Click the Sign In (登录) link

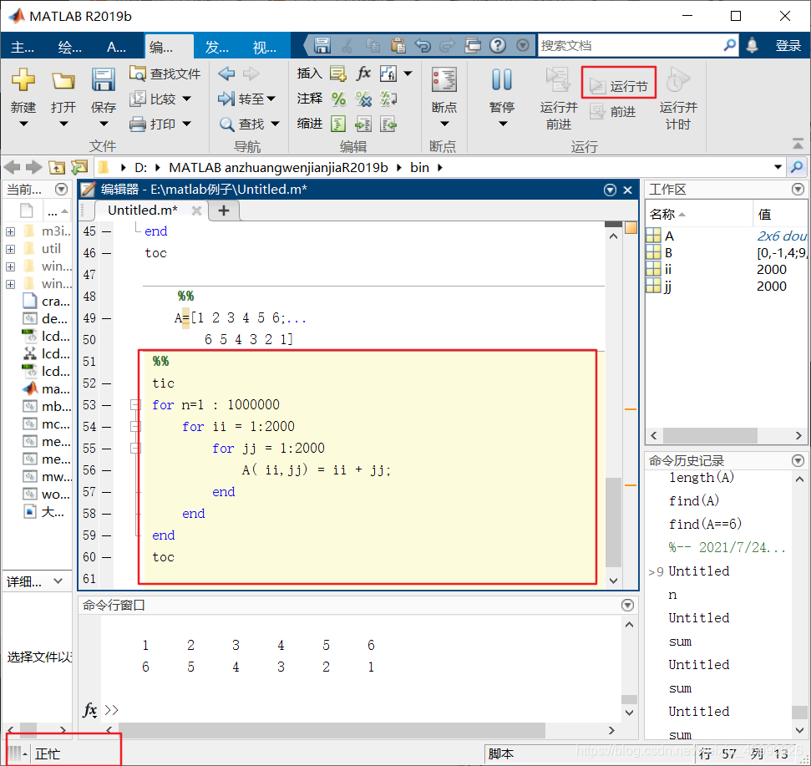[788, 45]
